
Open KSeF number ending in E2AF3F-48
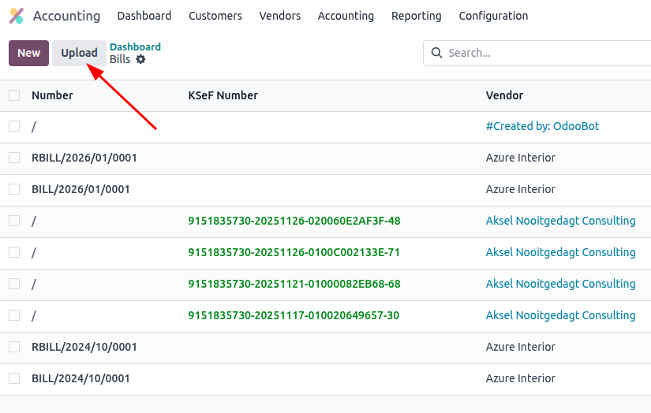pyautogui.click(x=294, y=221)
